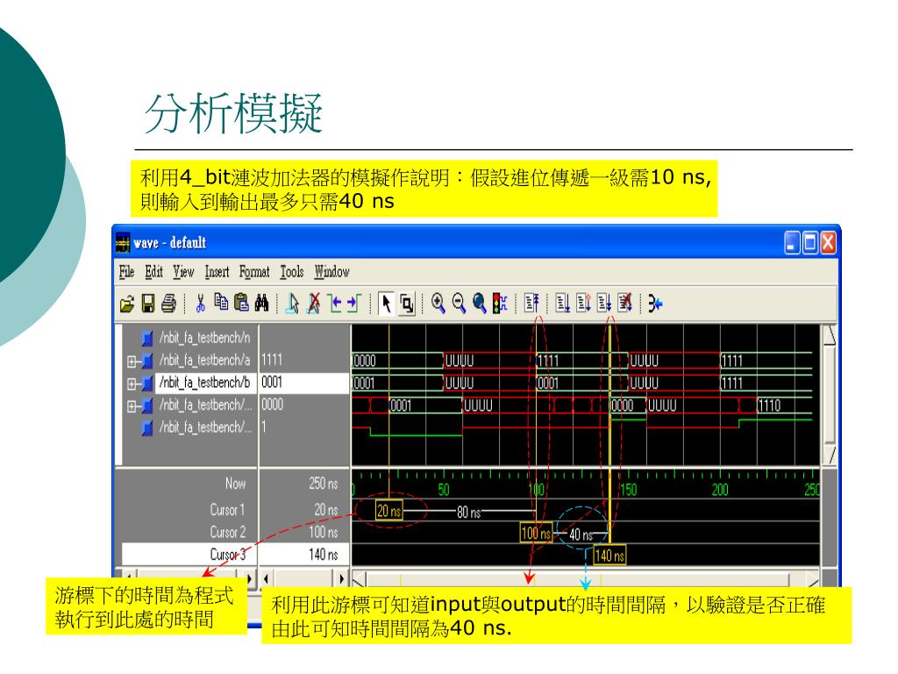898x674 pixels.
Task: Select the Cursor 3 row label
Action: point(228,555)
